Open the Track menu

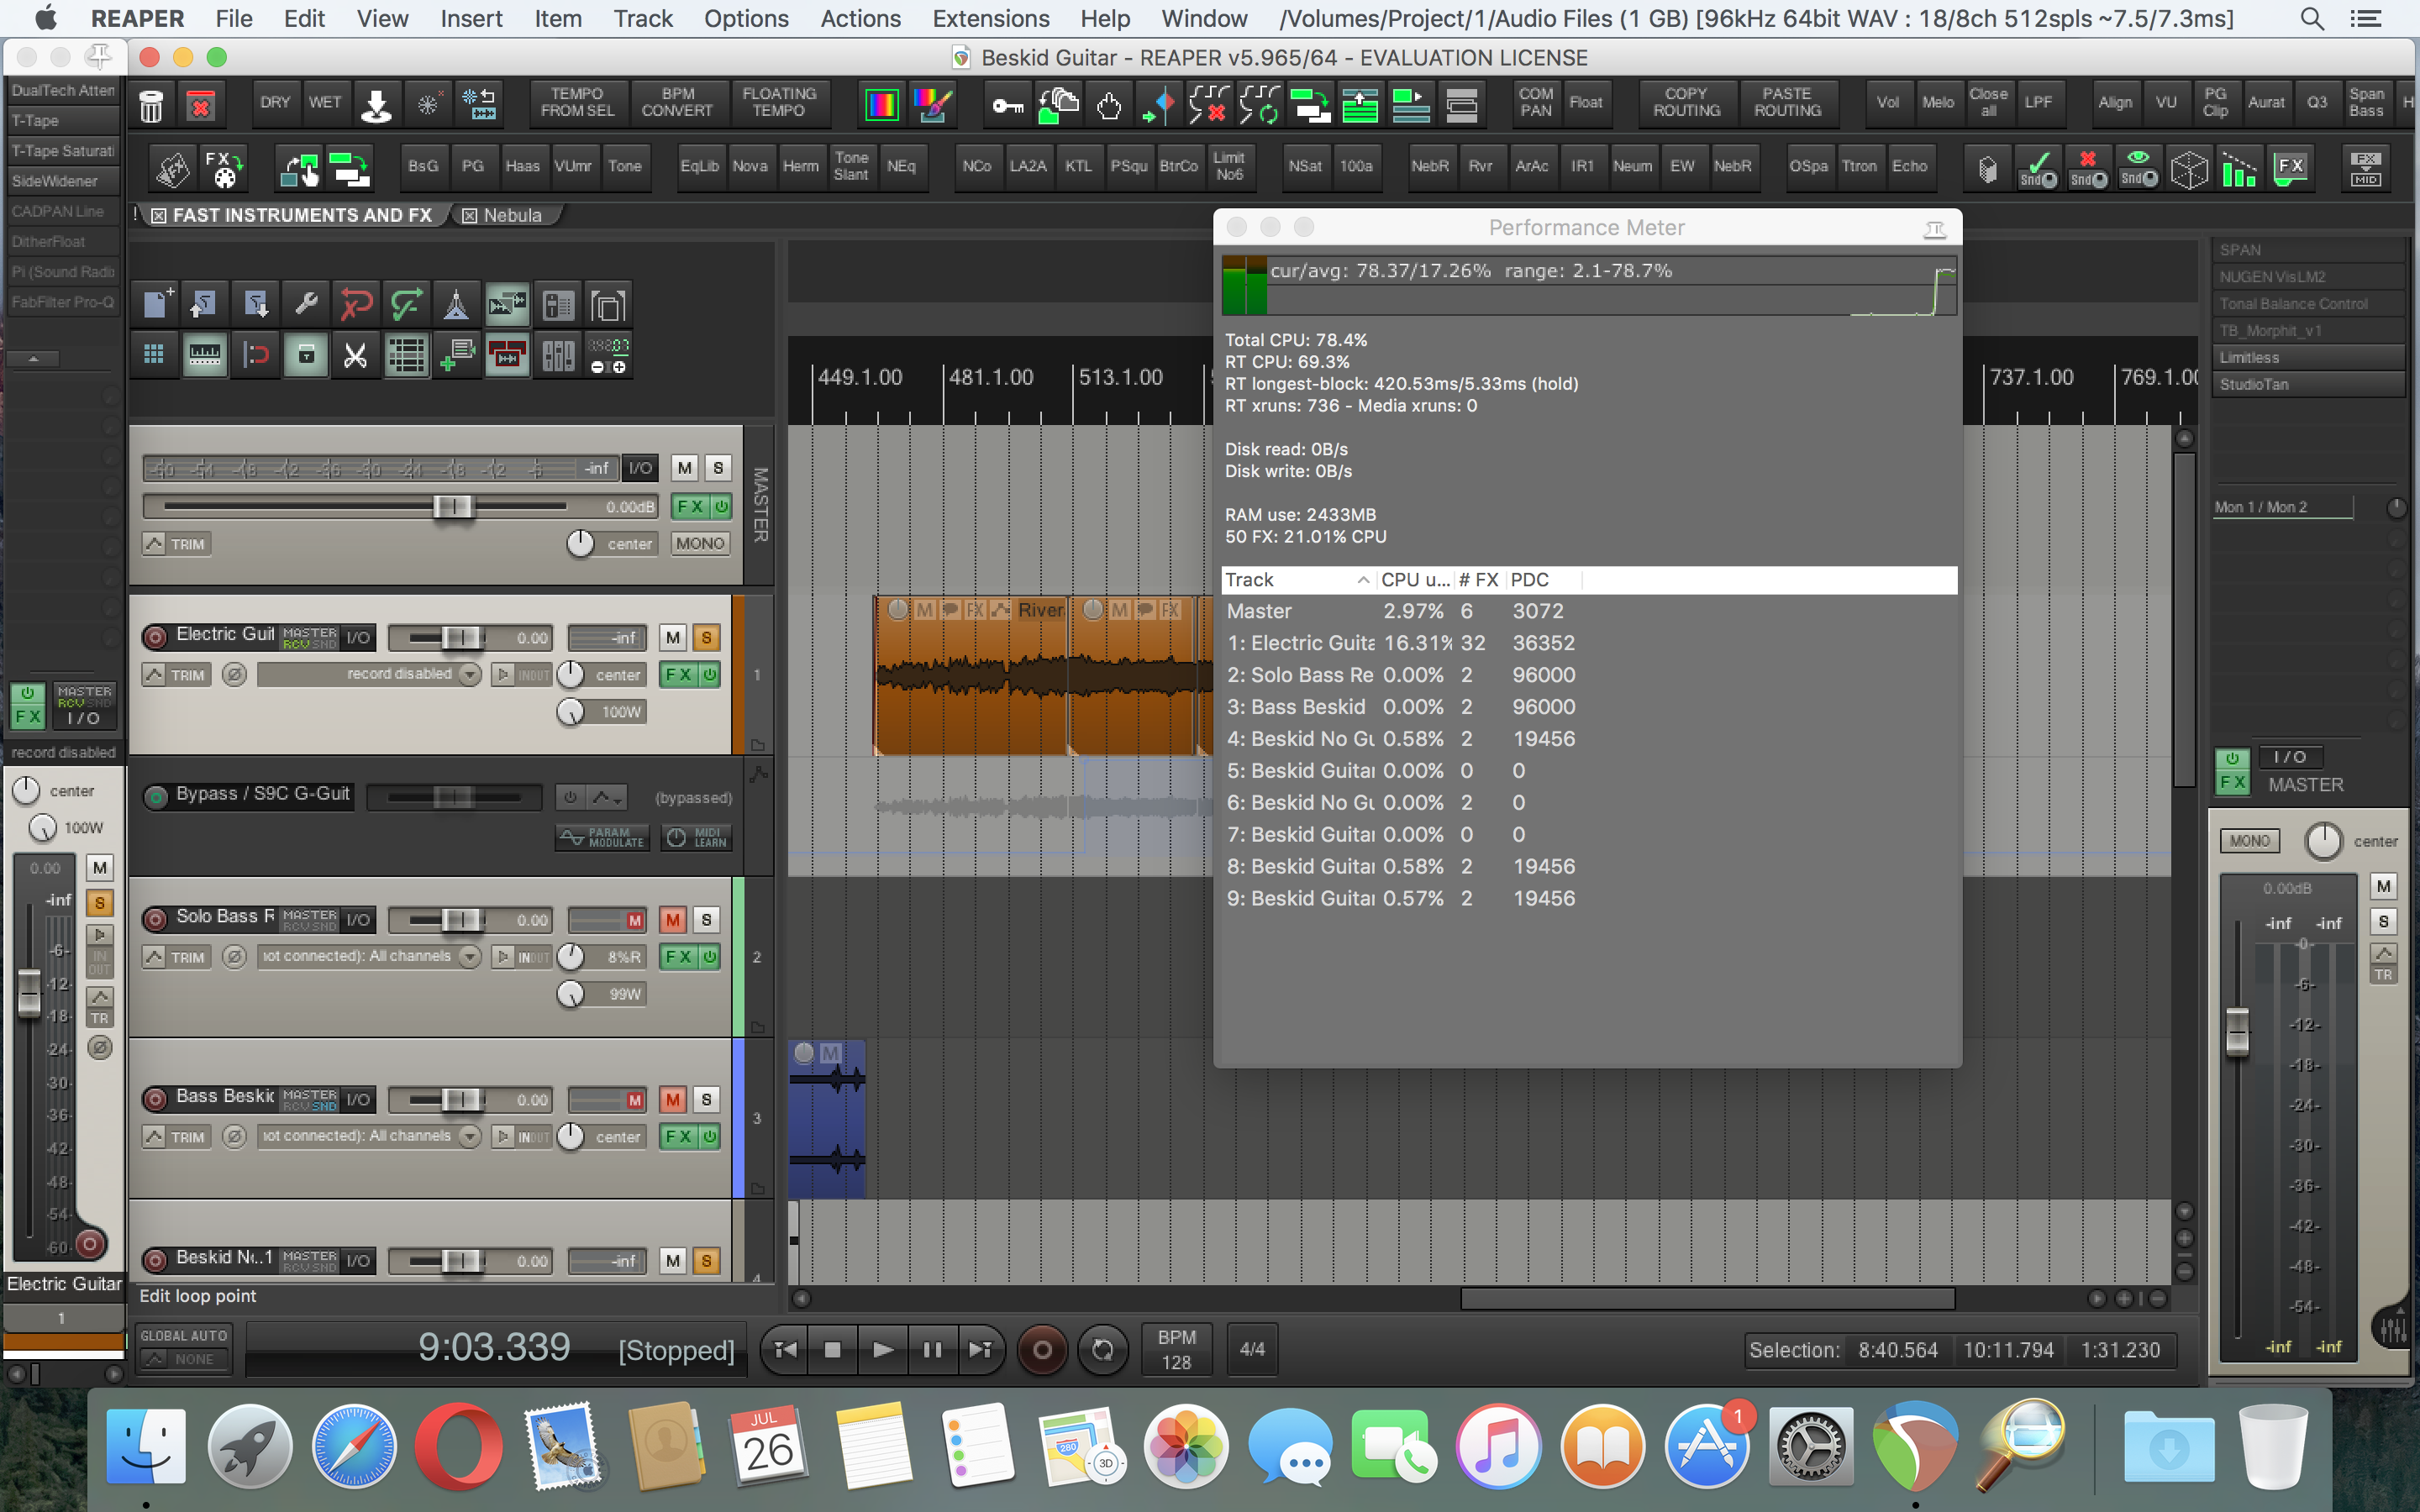(x=643, y=19)
